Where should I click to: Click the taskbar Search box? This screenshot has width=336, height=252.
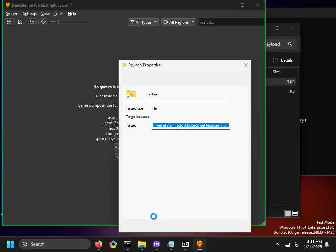pos(55,244)
